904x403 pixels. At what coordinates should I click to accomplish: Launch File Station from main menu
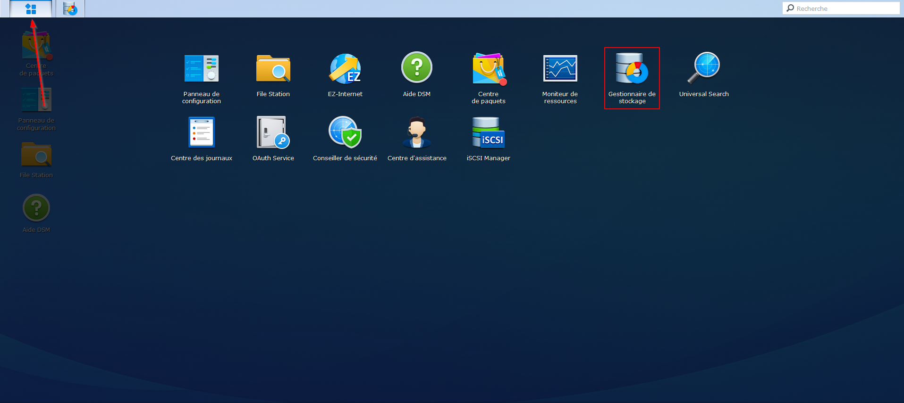[273, 75]
